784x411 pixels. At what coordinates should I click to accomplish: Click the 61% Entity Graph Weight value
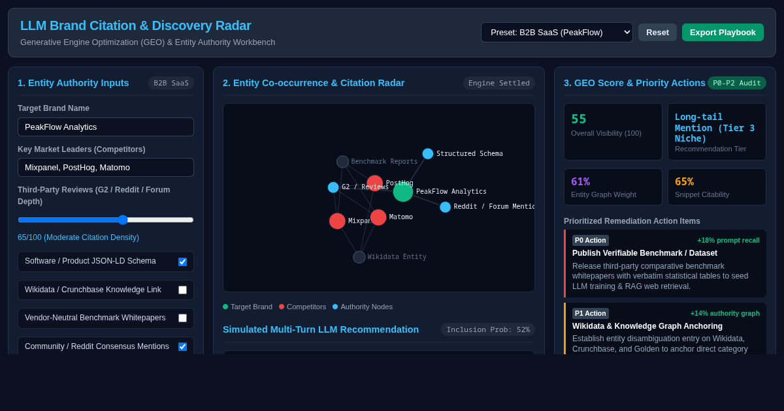580,181
